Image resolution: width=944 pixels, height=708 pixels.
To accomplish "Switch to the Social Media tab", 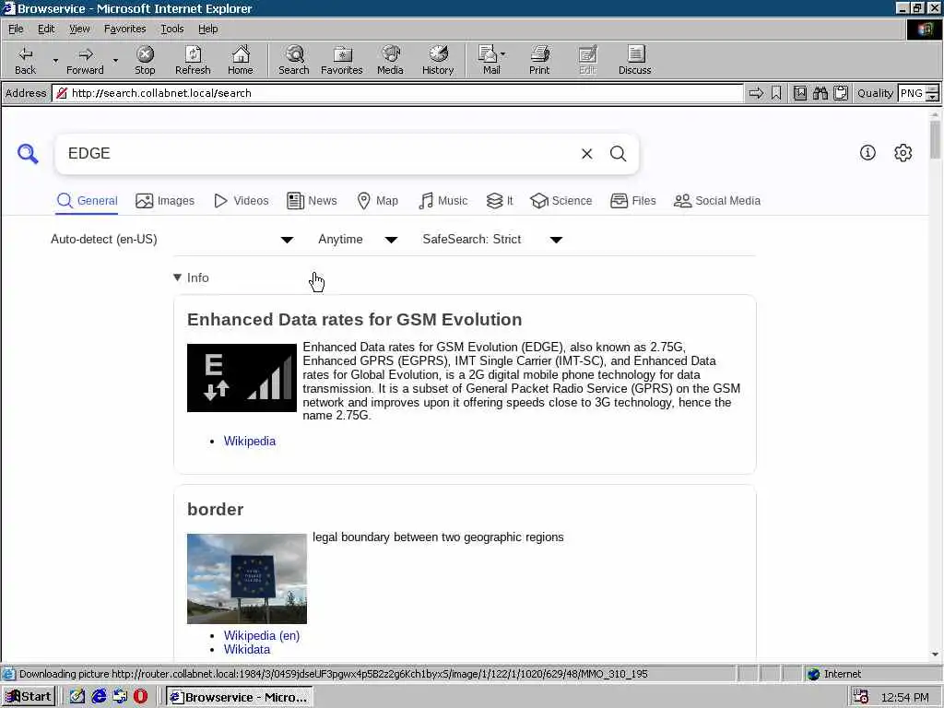I will [717, 200].
